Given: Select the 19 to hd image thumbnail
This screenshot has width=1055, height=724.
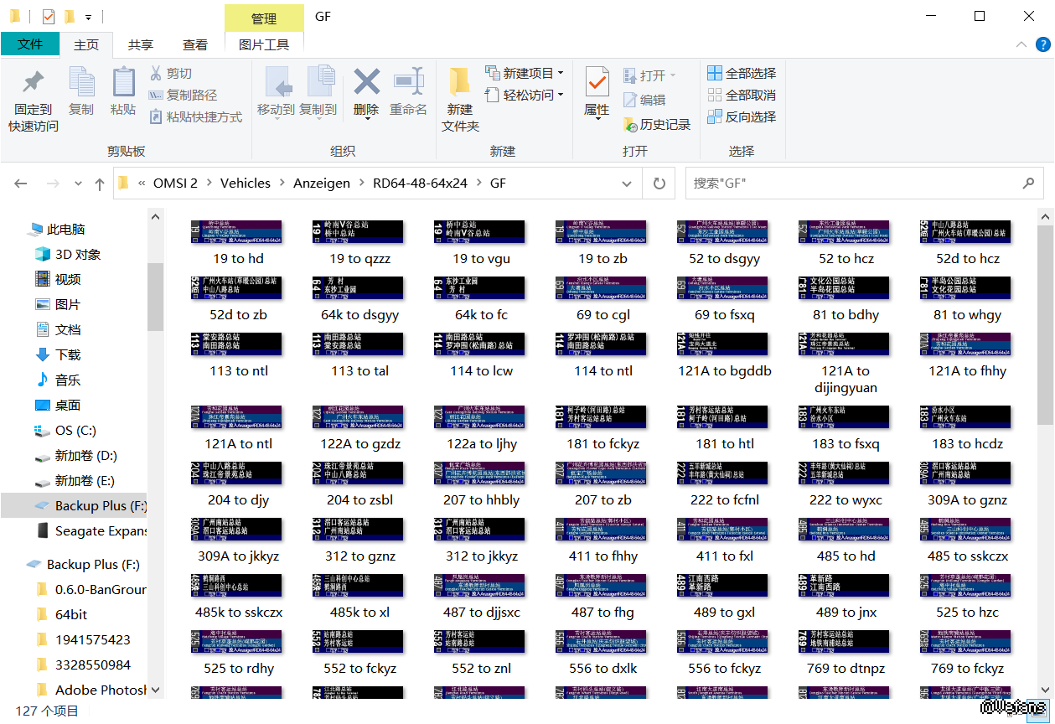Looking at the screenshot, I should (238, 233).
